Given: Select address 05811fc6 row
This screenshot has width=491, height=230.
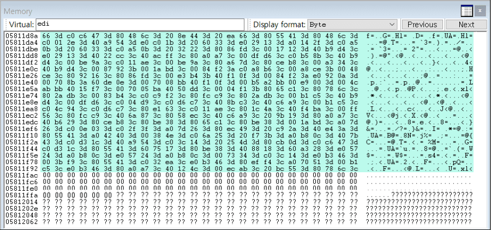Looking at the screenshot, I should [x=22, y=181].
